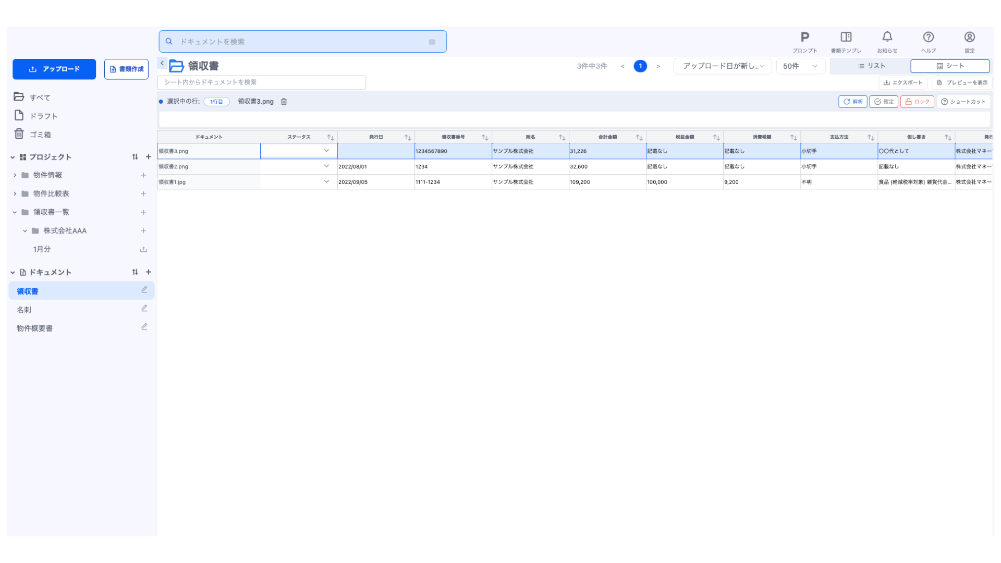Delete selected row 領収書3.png with trash icon

284,102
